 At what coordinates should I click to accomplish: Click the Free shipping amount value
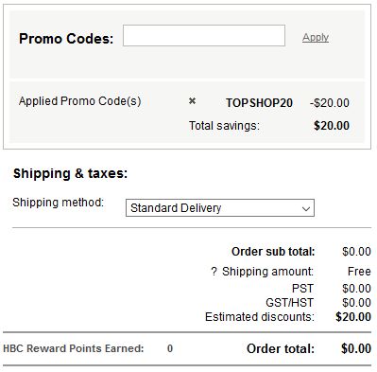tap(359, 272)
